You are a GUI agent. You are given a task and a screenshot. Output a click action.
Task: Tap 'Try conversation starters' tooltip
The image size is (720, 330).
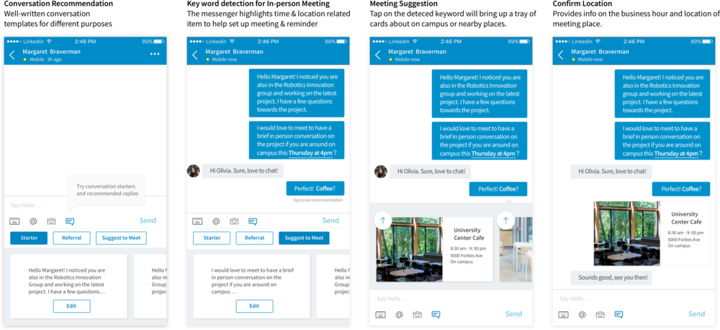(x=106, y=191)
